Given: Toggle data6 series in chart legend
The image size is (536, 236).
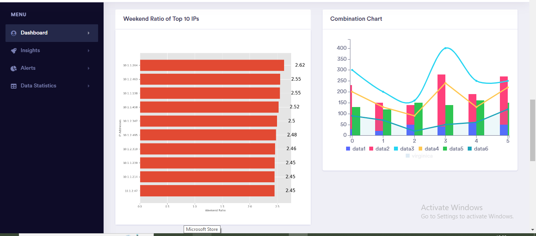Looking at the screenshot, I should [x=478, y=149].
